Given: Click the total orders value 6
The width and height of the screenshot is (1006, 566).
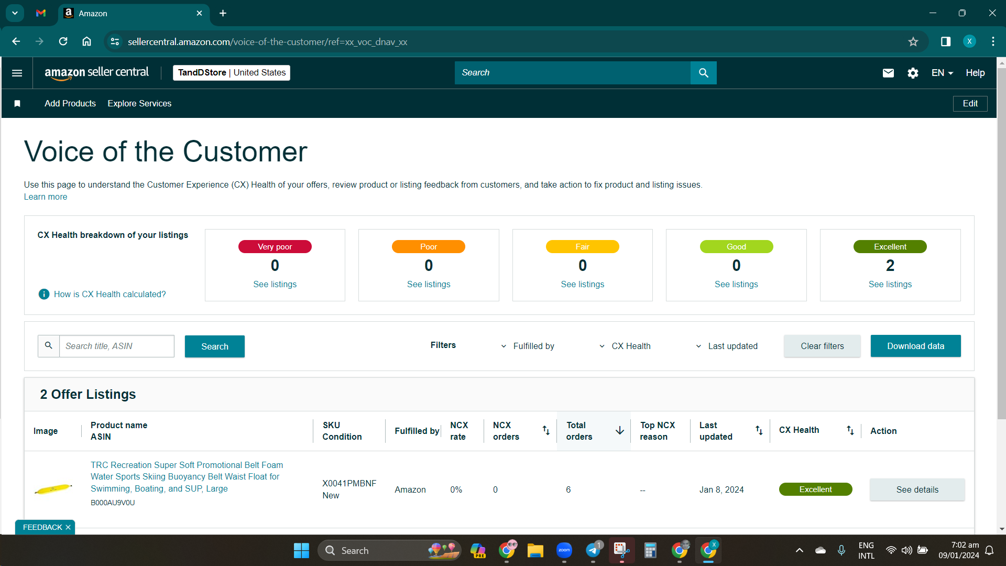Looking at the screenshot, I should (x=568, y=489).
